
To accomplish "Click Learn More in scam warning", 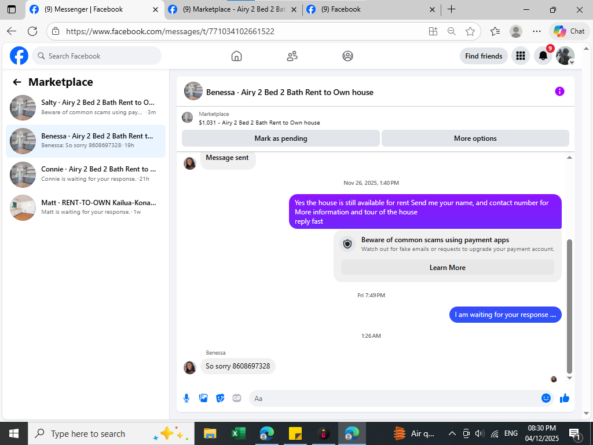I will click(x=448, y=268).
